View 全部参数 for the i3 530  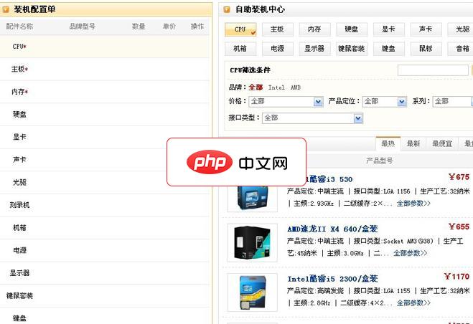coord(413,204)
